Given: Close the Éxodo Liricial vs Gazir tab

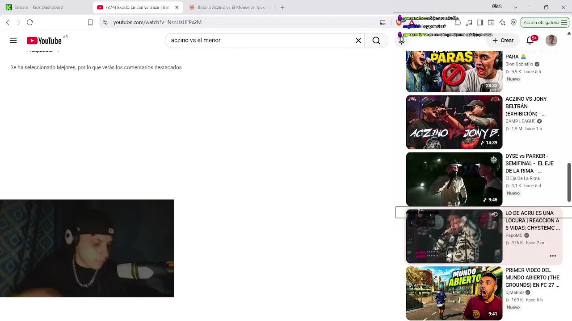Looking at the screenshot, I should point(177,7).
